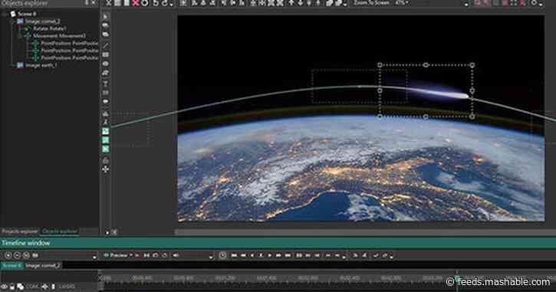Select Scene 0 in the objects tree
The height and width of the screenshot is (292, 556).
(x=27, y=14)
